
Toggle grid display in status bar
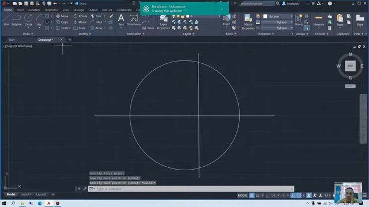(252, 195)
